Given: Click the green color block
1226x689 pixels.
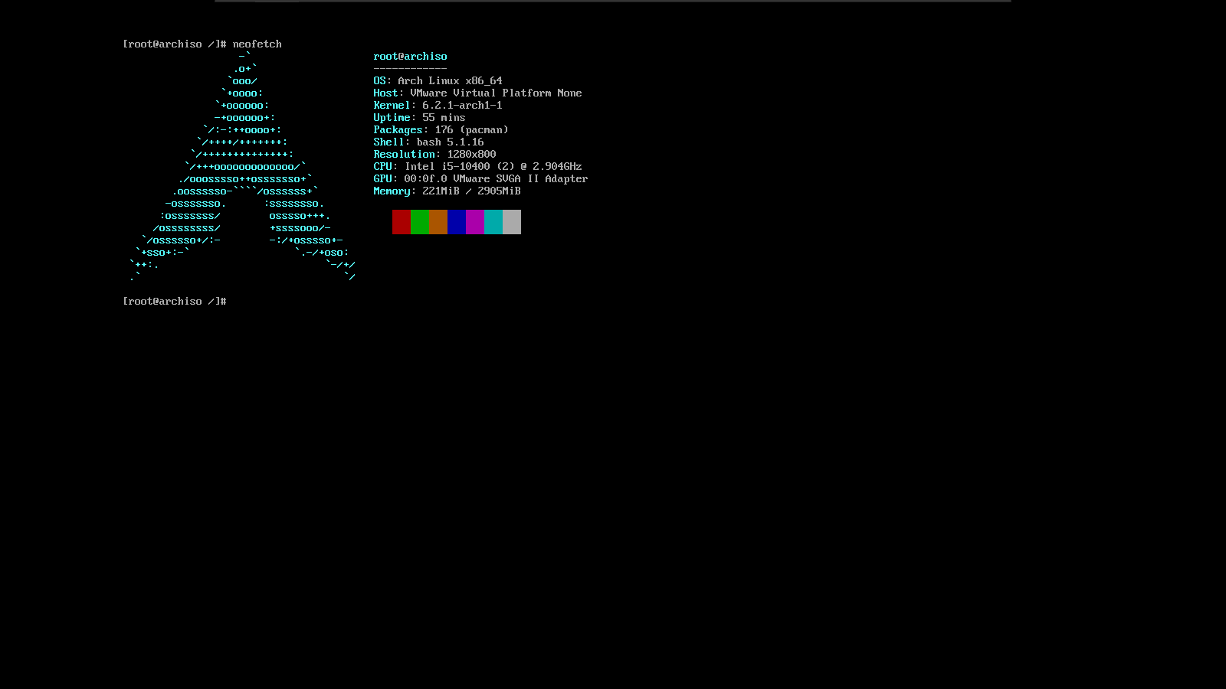Looking at the screenshot, I should (x=420, y=222).
